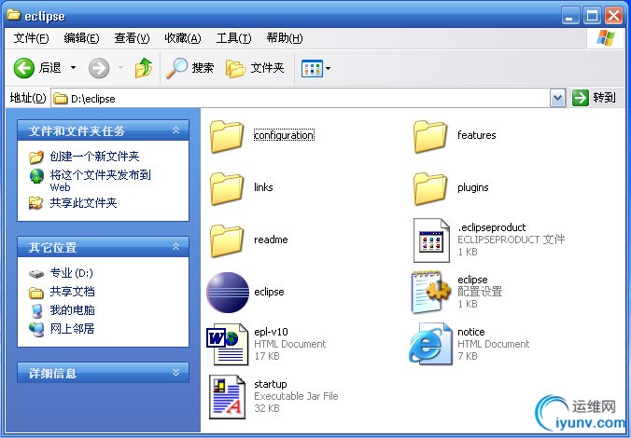This screenshot has height=438, width=631.
Task: Select the .eclipseproduct file icon
Action: pyautogui.click(x=431, y=240)
